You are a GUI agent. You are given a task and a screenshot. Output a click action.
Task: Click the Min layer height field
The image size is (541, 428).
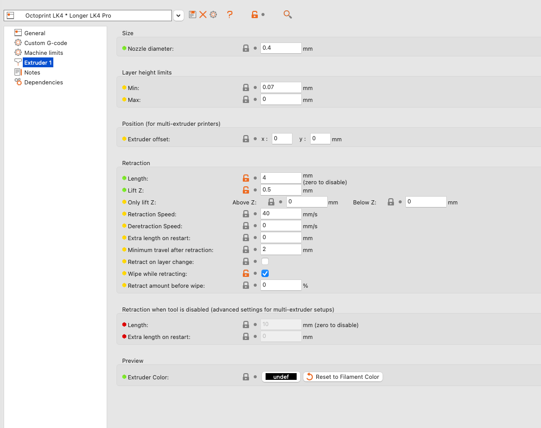tap(281, 87)
